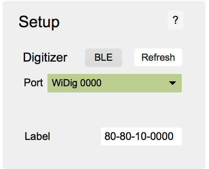The image size is (209, 169).
Task: Click the Label caption beside the text field
Action: pos(37,136)
